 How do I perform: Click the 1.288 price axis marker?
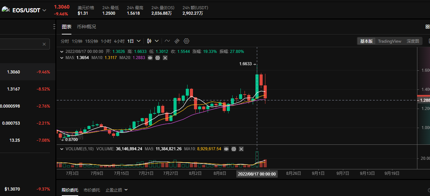(424, 100)
